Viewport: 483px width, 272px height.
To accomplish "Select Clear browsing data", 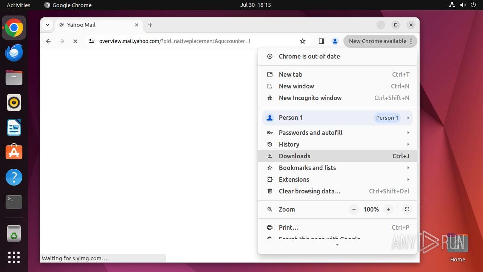I will pyautogui.click(x=338, y=191).
